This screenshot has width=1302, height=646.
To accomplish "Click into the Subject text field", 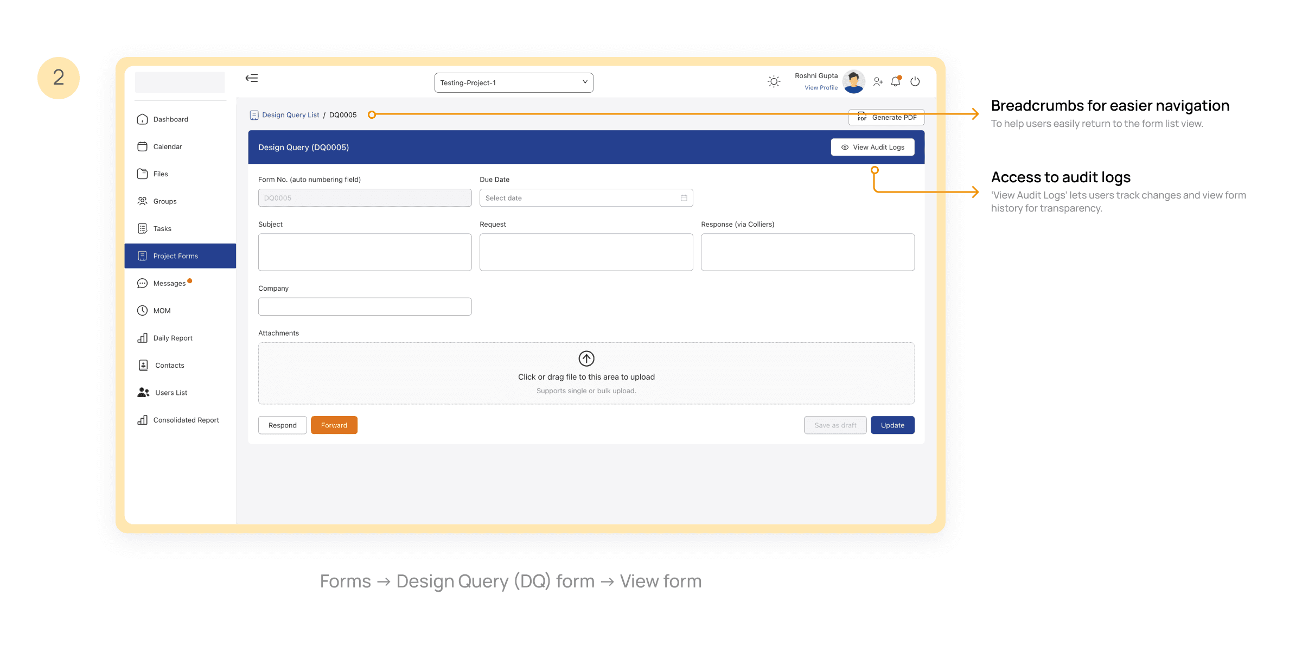I will pyautogui.click(x=365, y=252).
